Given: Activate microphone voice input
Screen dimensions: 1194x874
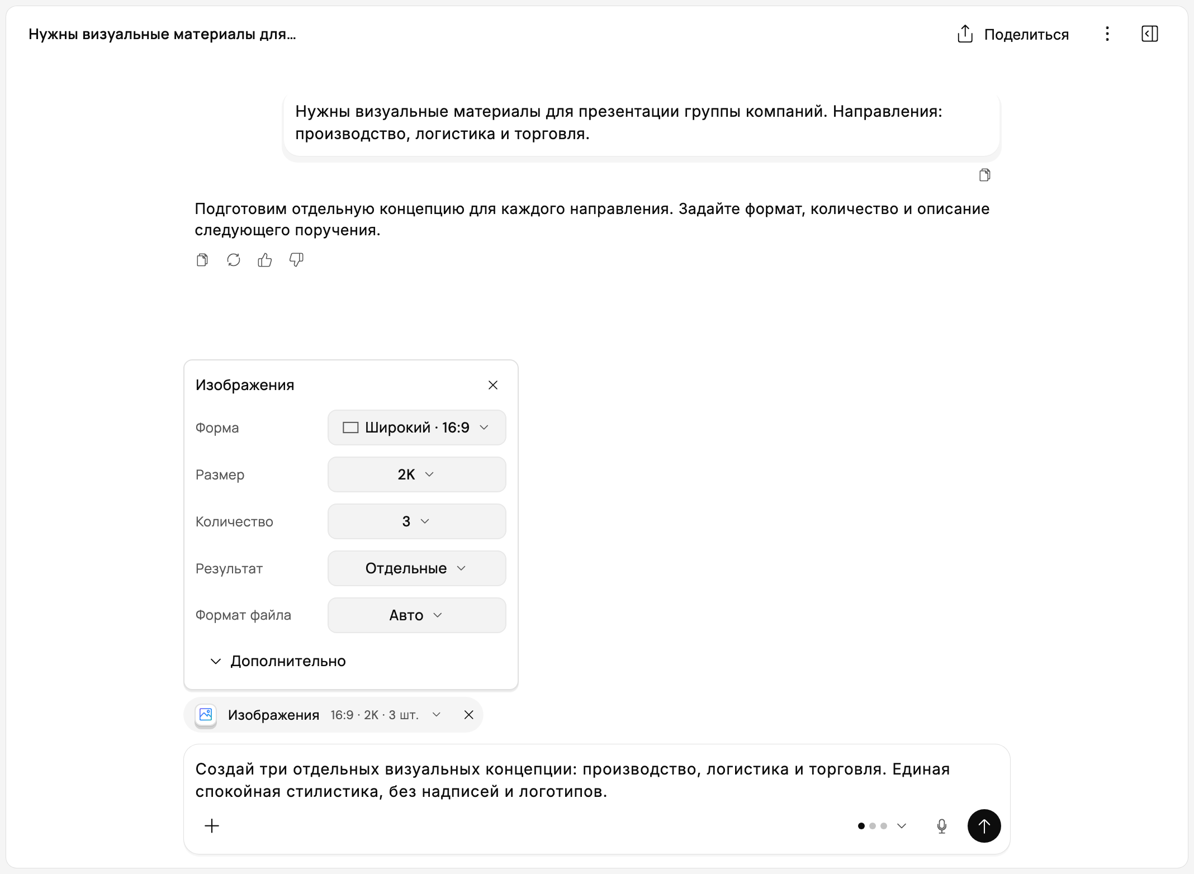Looking at the screenshot, I should (x=942, y=826).
